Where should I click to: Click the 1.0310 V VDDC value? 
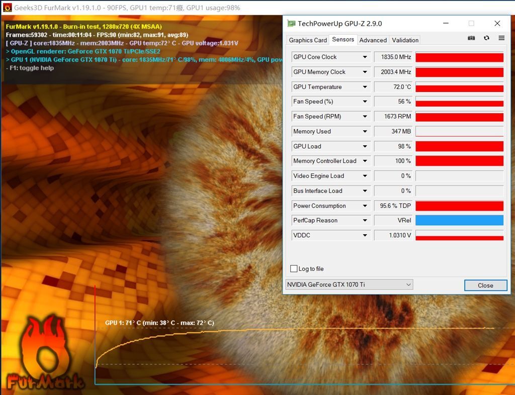(x=393, y=235)
